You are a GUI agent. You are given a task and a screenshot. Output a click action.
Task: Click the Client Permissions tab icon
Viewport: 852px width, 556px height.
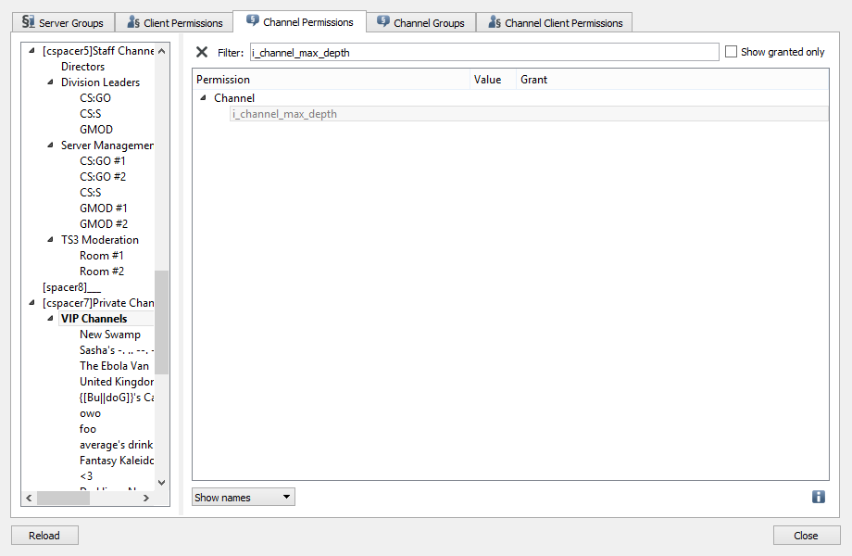tap(133, 22)
